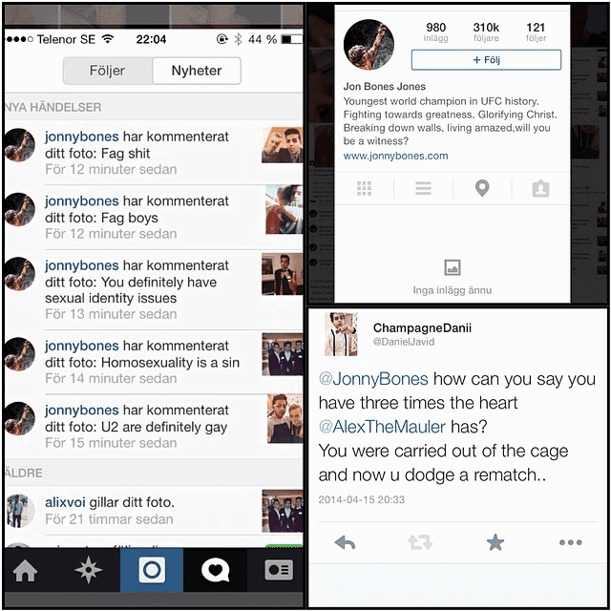This screenshot has width=611, height=611.
Task: Follow Jon Bones Jones with Följ button
Action: [486, 59]
